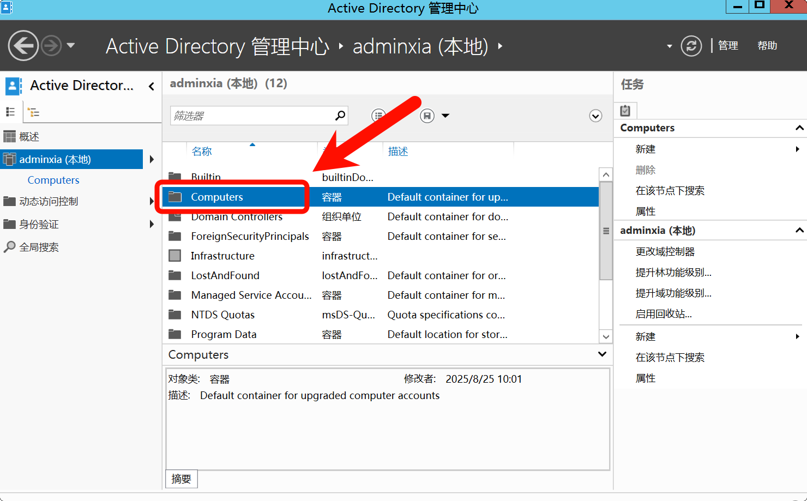This screenshot has width=807, height=501.
Task: Click 启用回收站 task link
Action: pyautogui.click(x=663, y=314)
